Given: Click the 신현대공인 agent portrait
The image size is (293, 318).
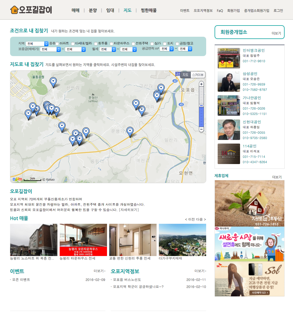Looking at the screenshot, I should click(229, 130).
